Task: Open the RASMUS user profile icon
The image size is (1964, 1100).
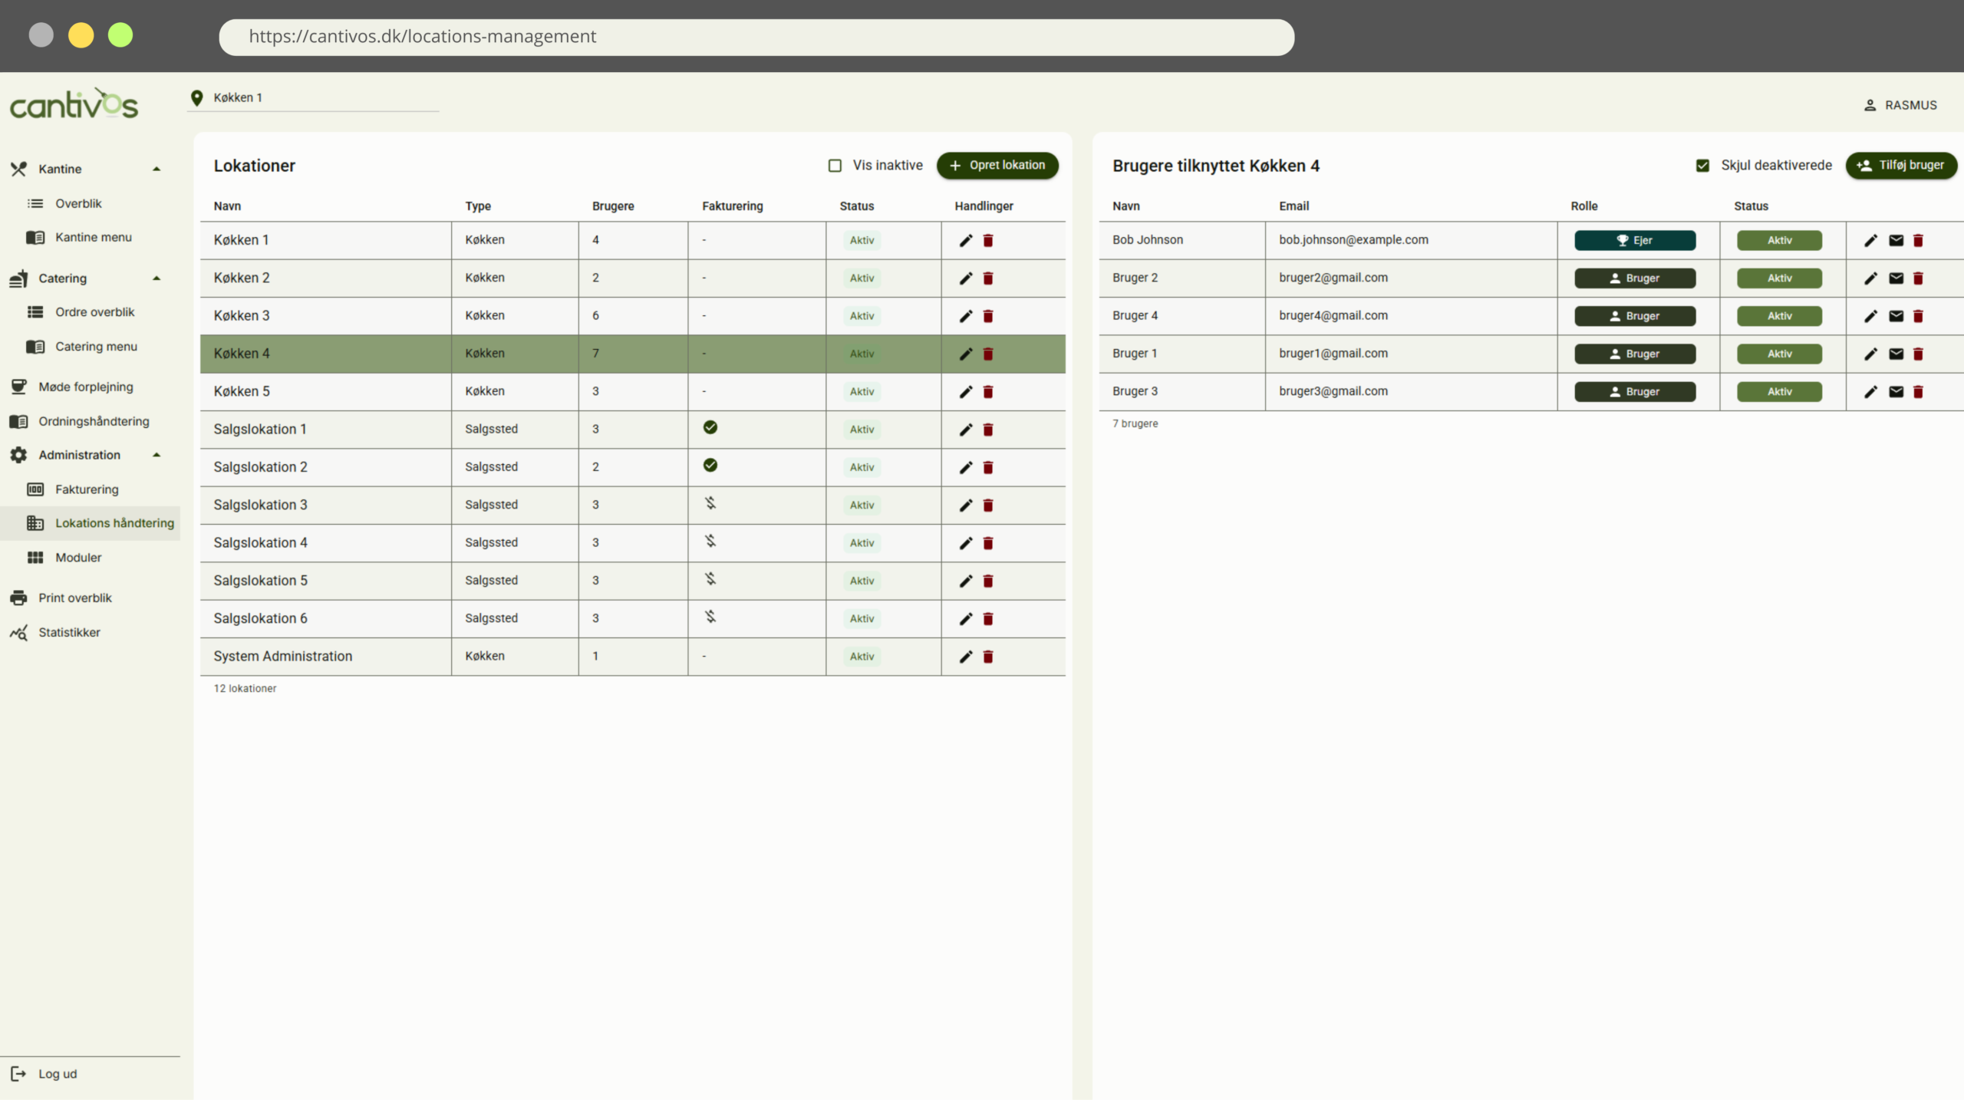Action: point(1870,106)
